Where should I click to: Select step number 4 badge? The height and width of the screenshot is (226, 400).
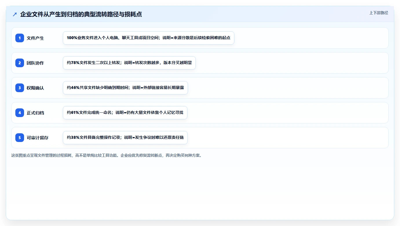[20, 113]
